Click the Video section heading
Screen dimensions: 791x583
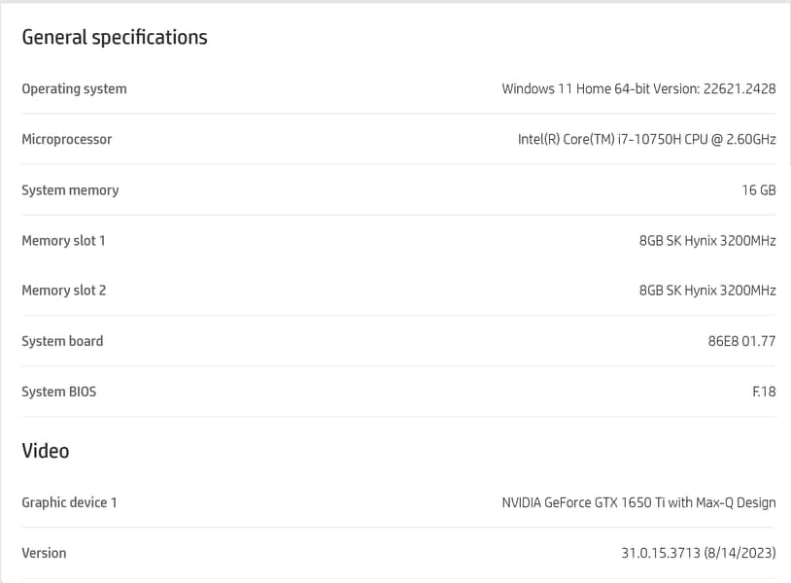click(x=46, y=451)
